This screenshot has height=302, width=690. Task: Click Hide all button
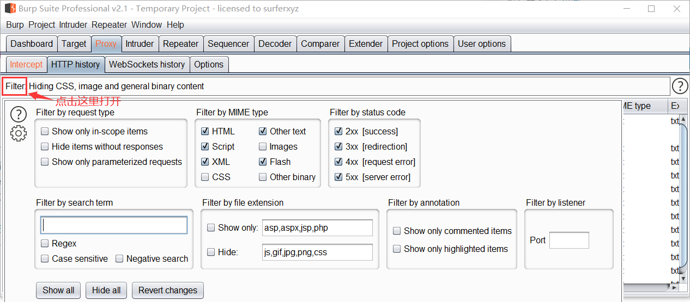coord(106,290)
